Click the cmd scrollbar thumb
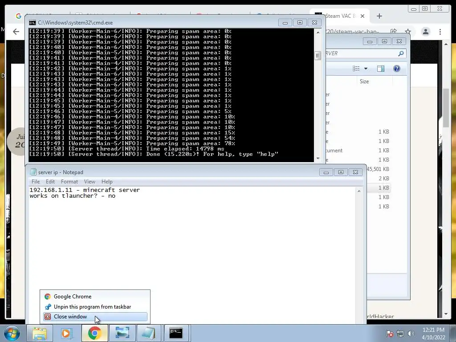Screen dimensions: 456x342 (x=318, y=56)
